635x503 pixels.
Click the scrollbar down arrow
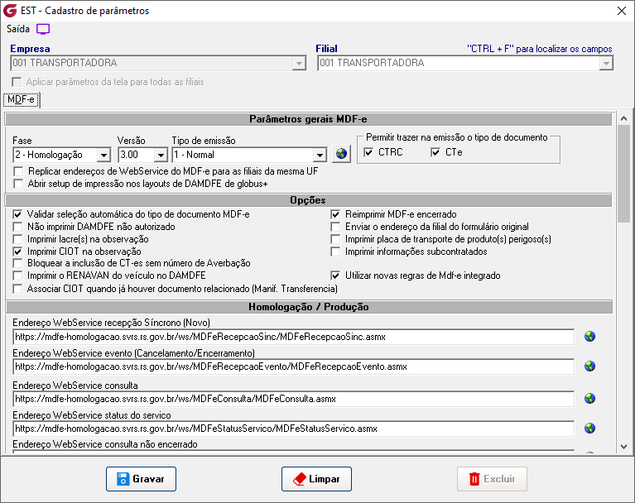[x=623, y=447]
